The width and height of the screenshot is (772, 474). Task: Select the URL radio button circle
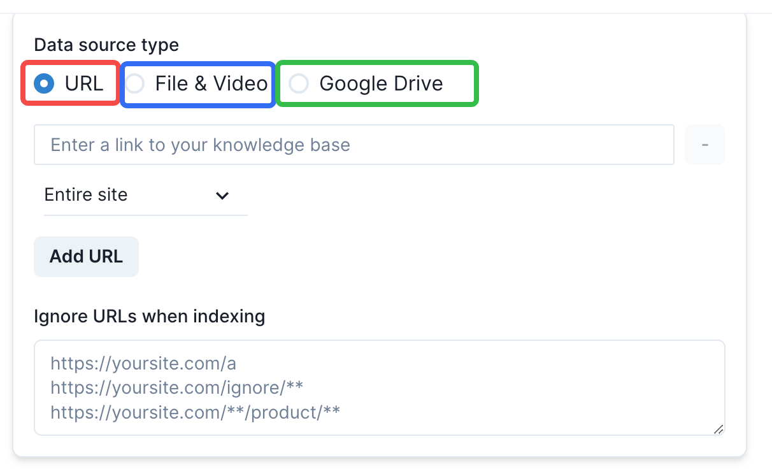[44, 83]
